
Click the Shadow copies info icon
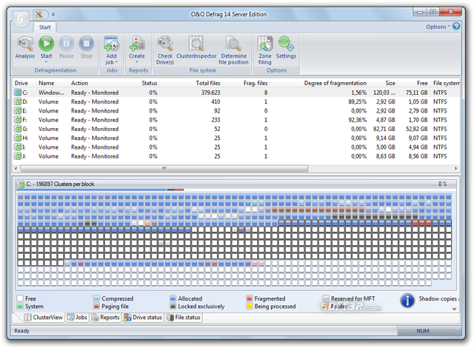[x=407, y=301]
